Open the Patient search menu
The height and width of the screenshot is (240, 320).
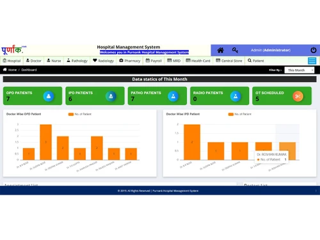pos(256,61)
